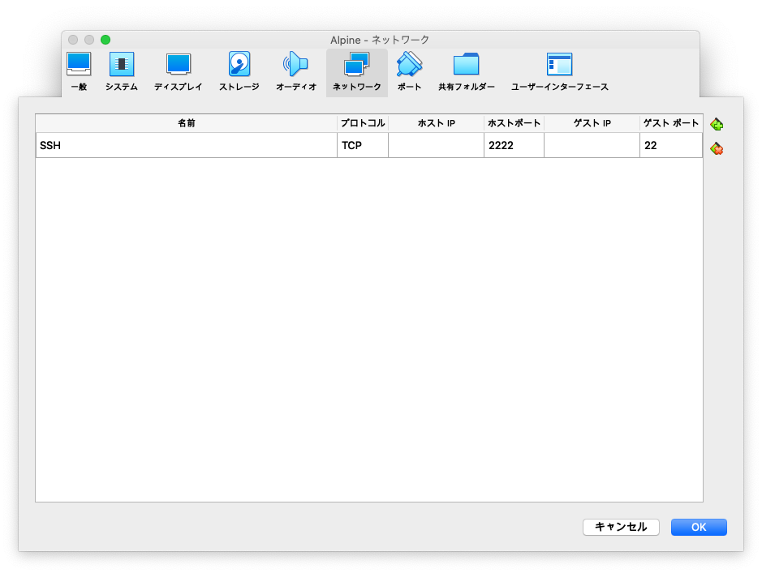
Task: Open the ストレージ settings icon
Action: click(x=239, y=72)
